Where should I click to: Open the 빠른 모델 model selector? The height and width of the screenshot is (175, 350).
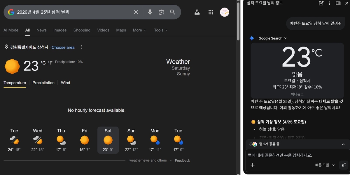tap(325, 165)
